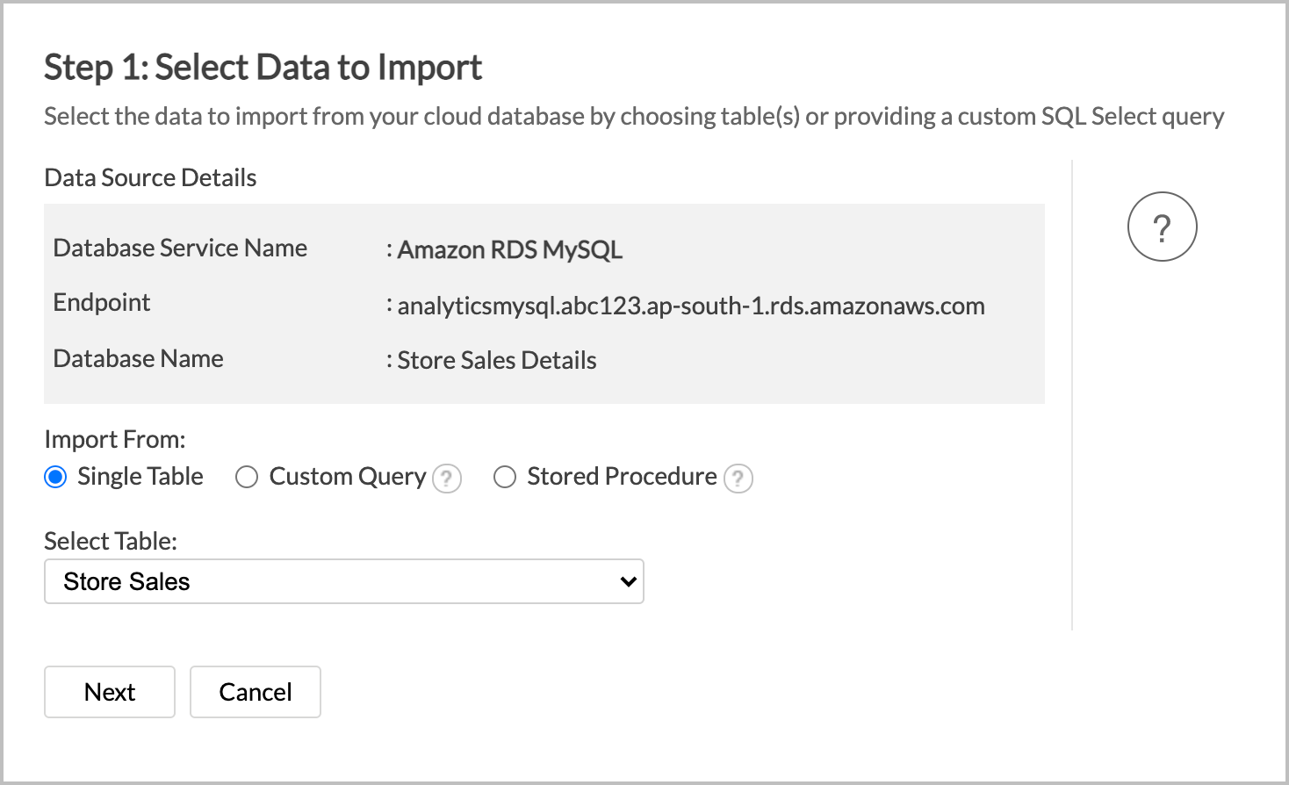Click the Import From: label

115,439
